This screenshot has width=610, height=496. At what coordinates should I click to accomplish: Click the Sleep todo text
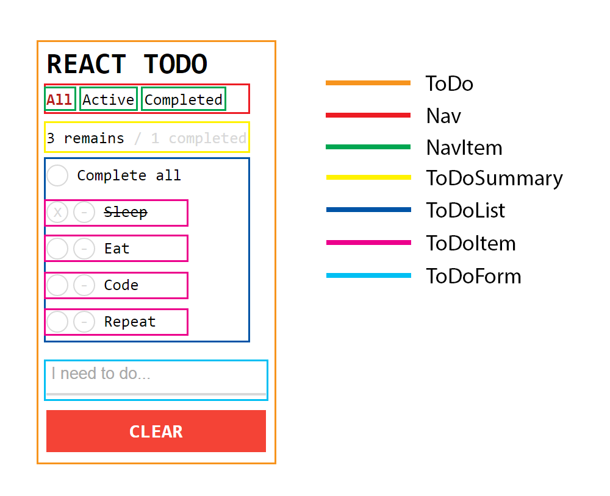click(x=126, y=213)
